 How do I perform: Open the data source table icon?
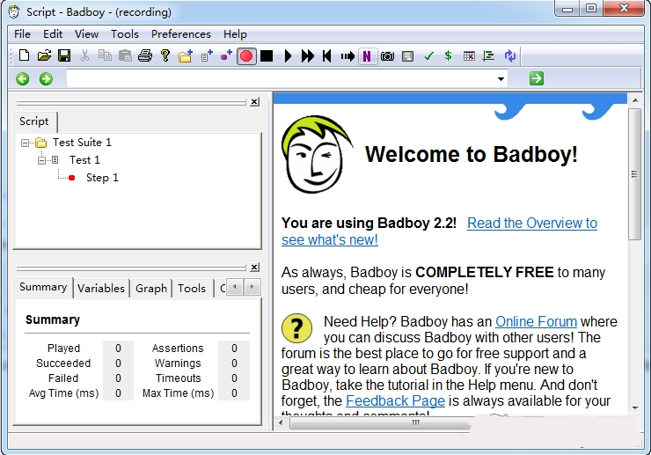(x=469, y=56)
